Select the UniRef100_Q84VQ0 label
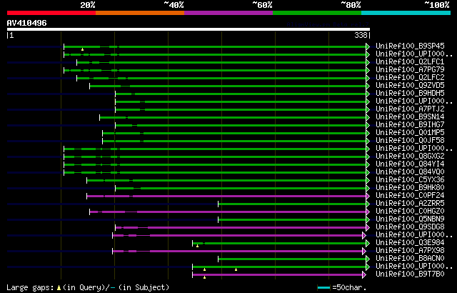Viewport: 457px width, 293px height. click(410, 172)
